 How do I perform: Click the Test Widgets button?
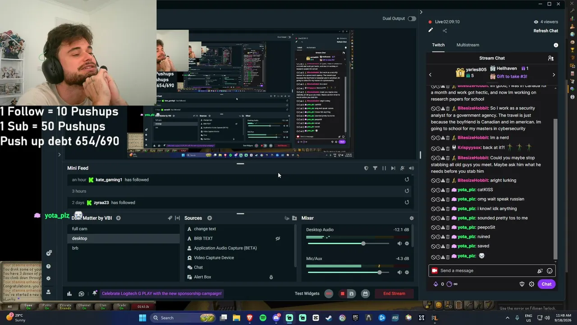[x=307, y=293]
